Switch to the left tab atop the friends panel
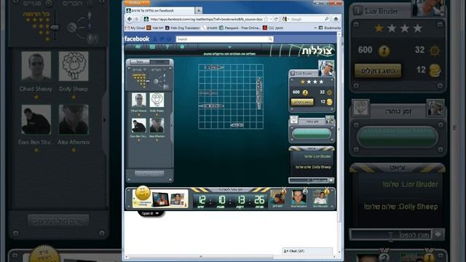 pyautogui.click(x=140, y=62)
